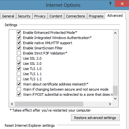Click the vertical scrollbar thumb in settings
The image size is (129, 129).
[115, 91]
